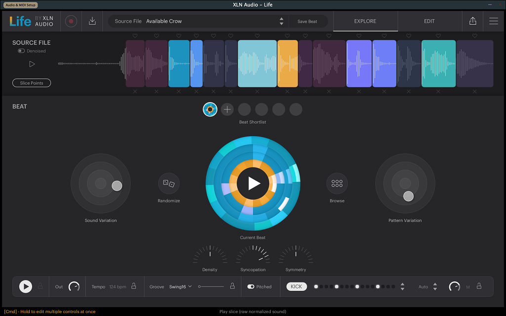Click the red record button
This screenshot has width=506, height=316.
tap(71, 21)
